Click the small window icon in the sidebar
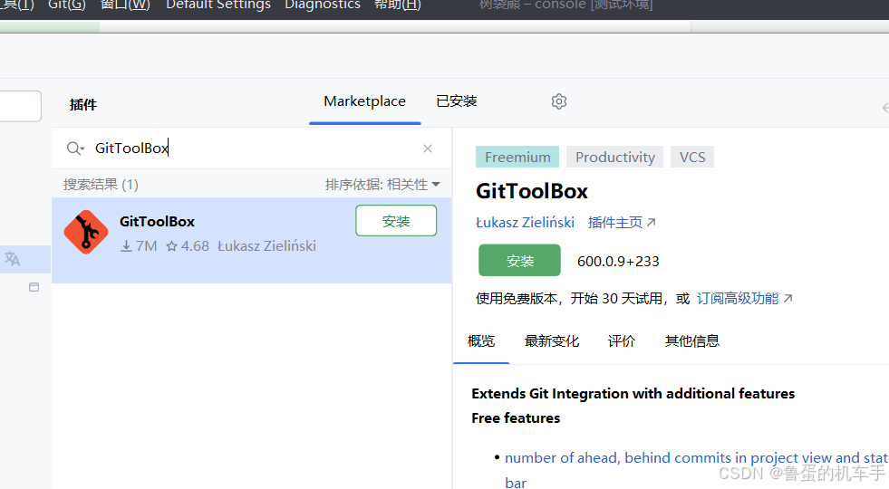The image size is (889, 489). pyautogui.click(x=34, y=287)
